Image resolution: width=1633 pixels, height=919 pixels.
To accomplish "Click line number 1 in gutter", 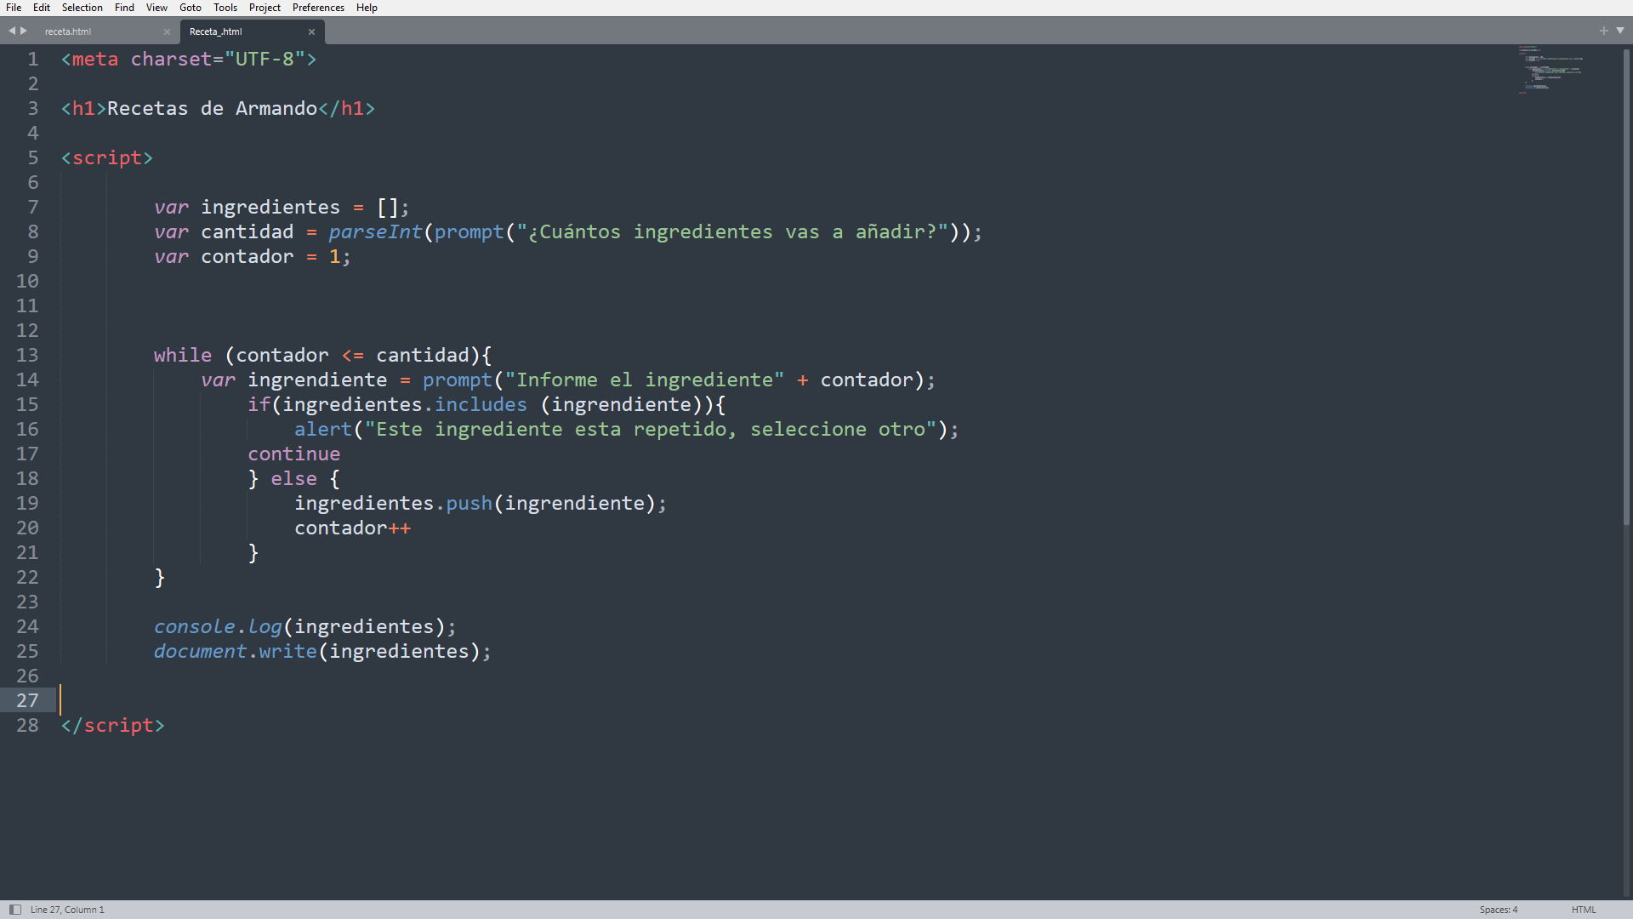I will (33, 59).
